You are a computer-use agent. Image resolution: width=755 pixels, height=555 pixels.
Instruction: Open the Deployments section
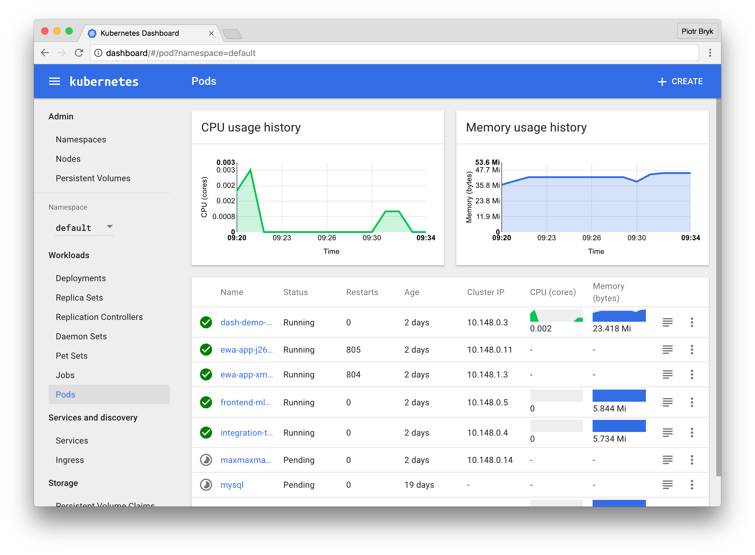[x=80, y=278]
